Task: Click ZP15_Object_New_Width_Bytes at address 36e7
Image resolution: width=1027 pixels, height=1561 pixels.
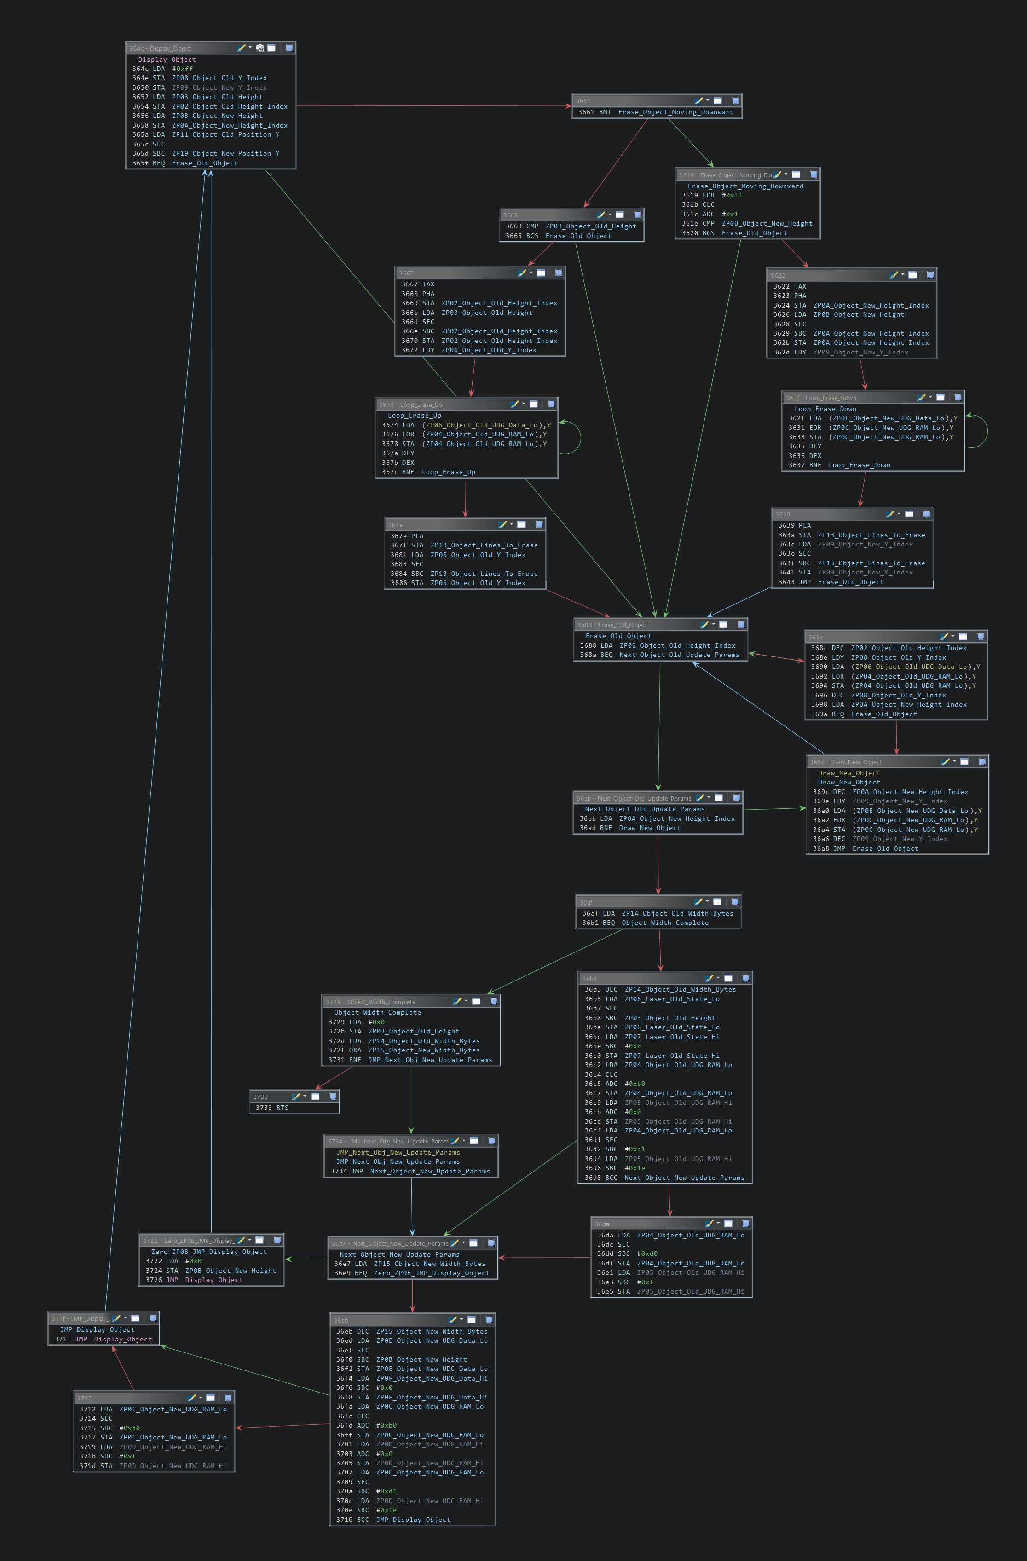Action: [x=429, y=1263]
